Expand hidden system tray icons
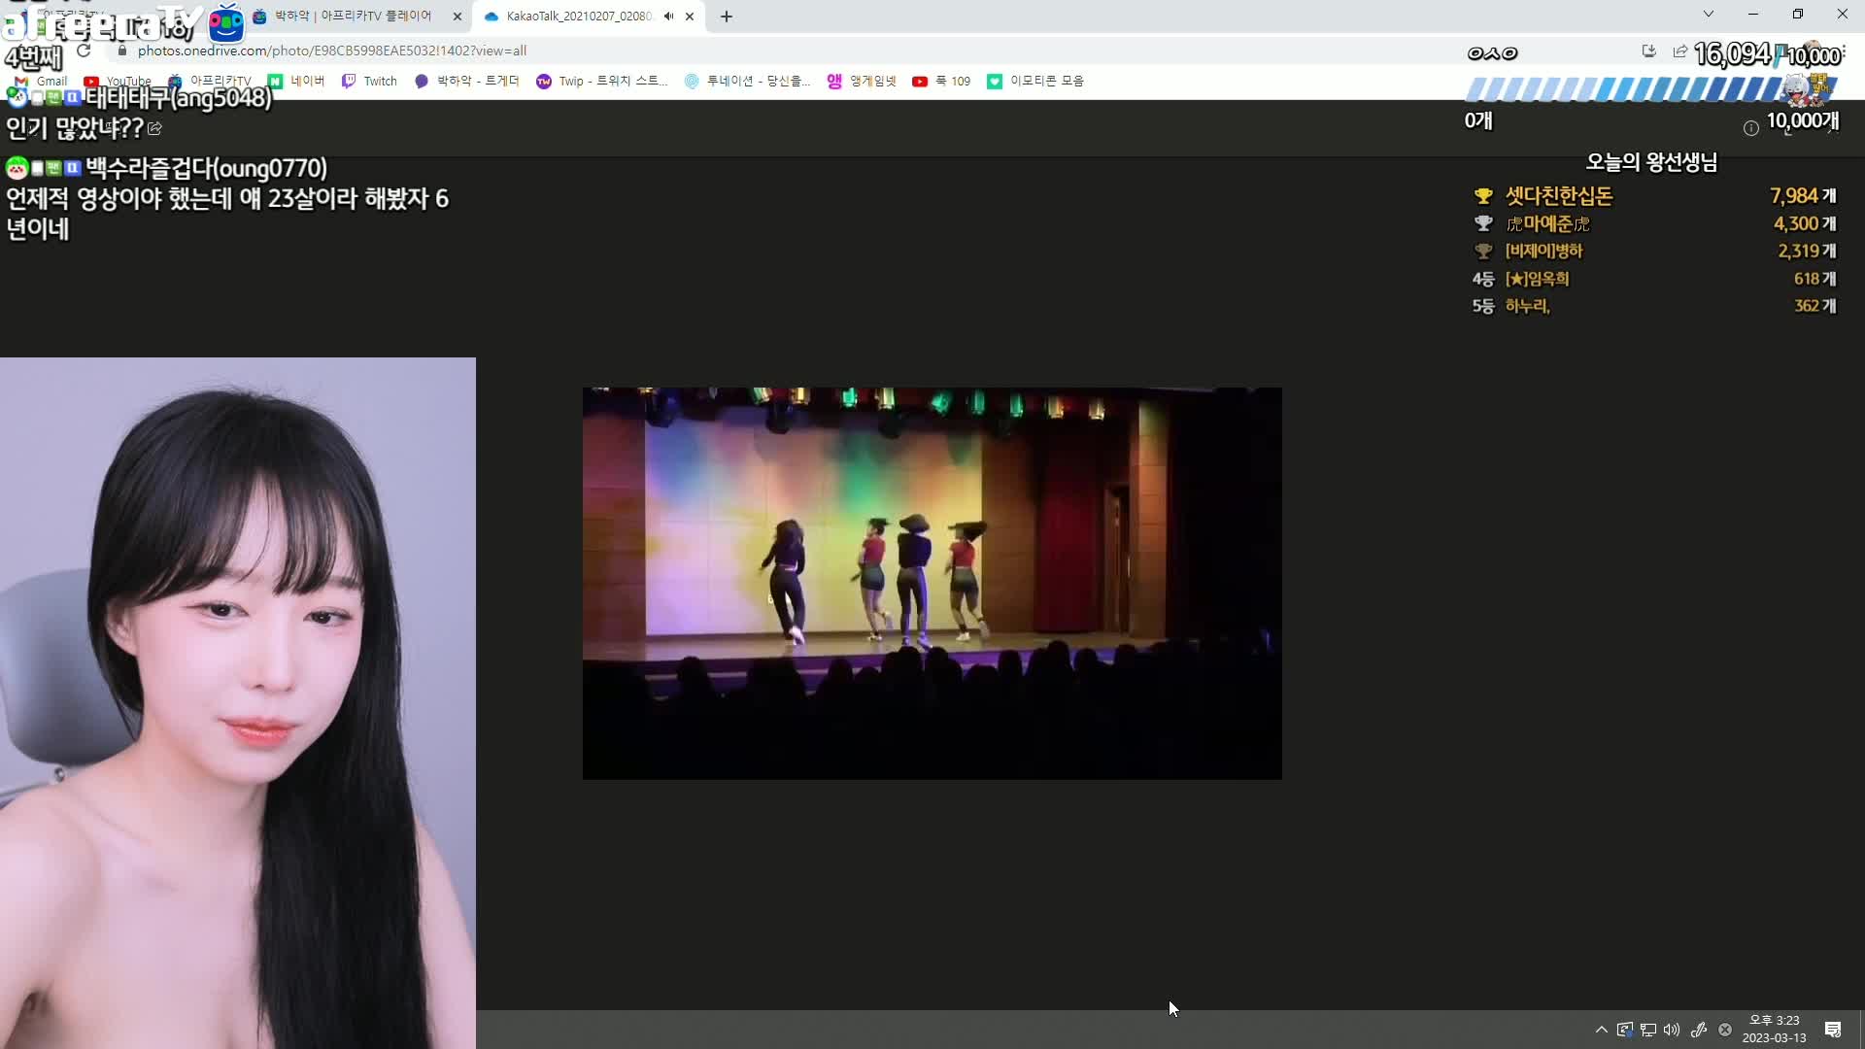 tap(1601, 1030)
